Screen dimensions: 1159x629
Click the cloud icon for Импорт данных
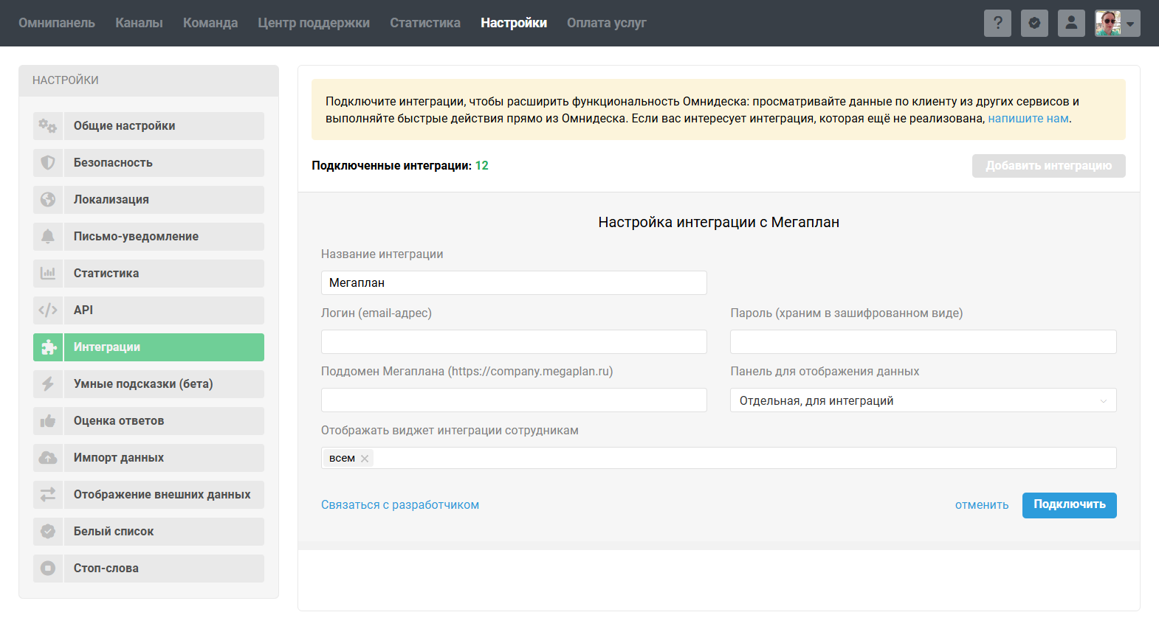click(48, 458)
